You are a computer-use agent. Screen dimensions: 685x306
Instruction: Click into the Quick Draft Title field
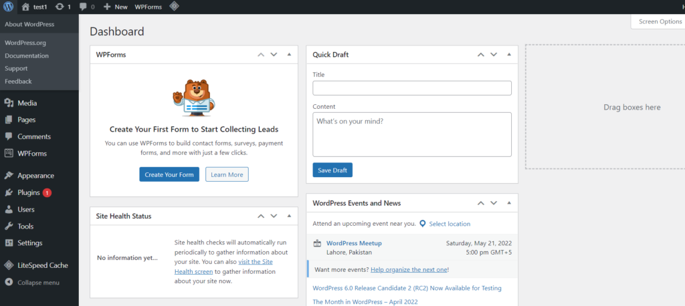tap(412, 88)
